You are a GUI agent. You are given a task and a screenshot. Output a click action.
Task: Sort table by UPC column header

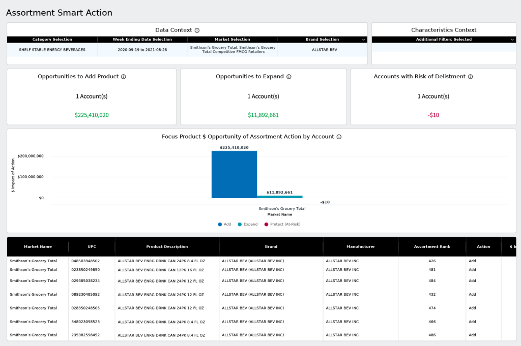[x=92, y=246]
